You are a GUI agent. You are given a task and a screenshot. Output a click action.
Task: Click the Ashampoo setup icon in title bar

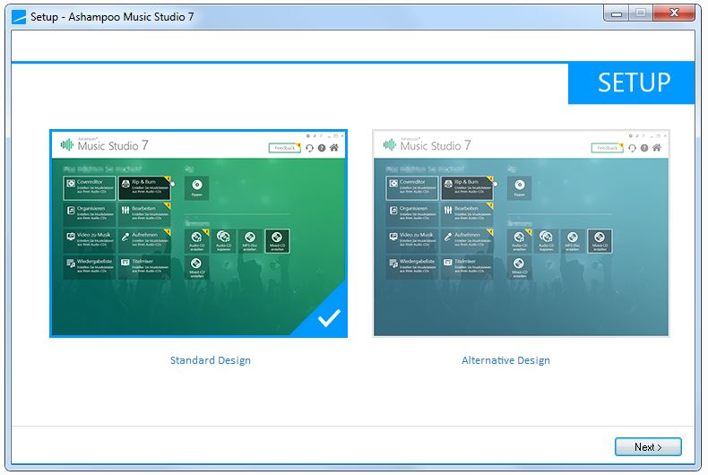tap(19, 17)
